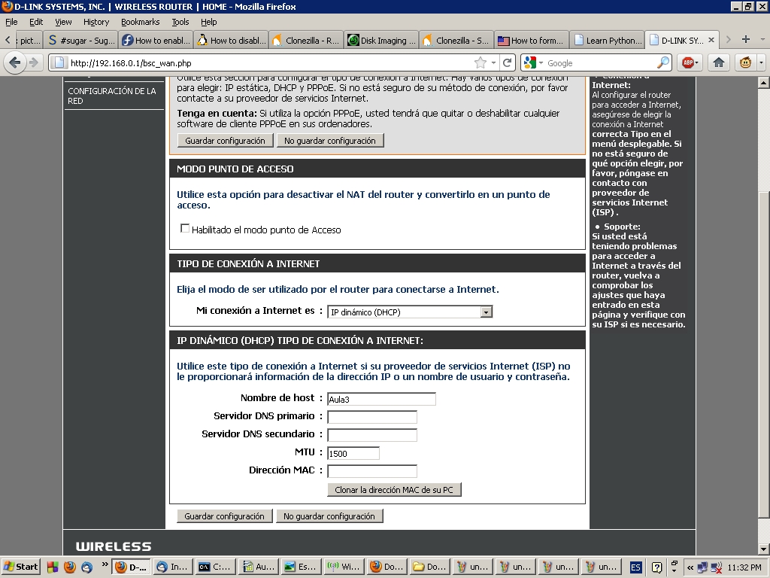Click the MTU input field
The width and height of the screenshot is (770, 578).
tap(353, 453)
